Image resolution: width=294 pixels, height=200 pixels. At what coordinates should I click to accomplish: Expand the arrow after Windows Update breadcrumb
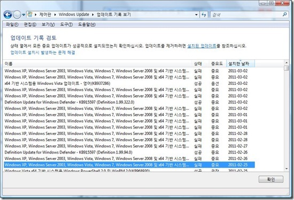[93, 14]
